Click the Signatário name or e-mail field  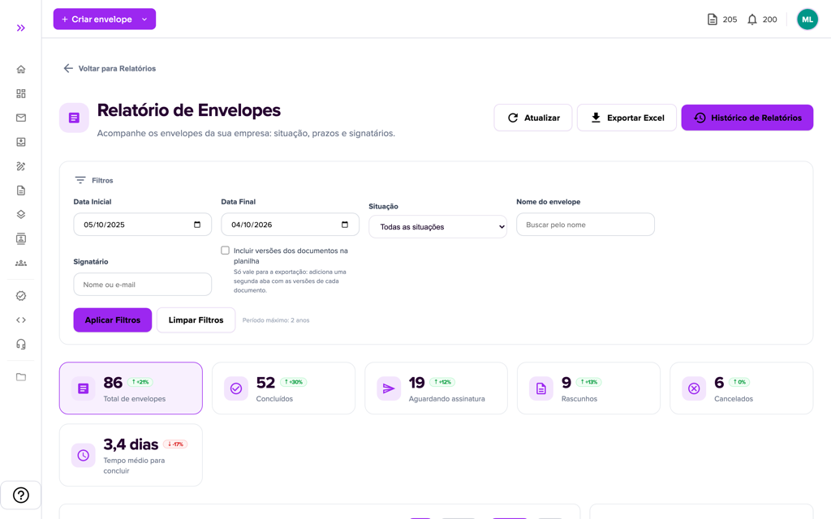tap(143, 285)
